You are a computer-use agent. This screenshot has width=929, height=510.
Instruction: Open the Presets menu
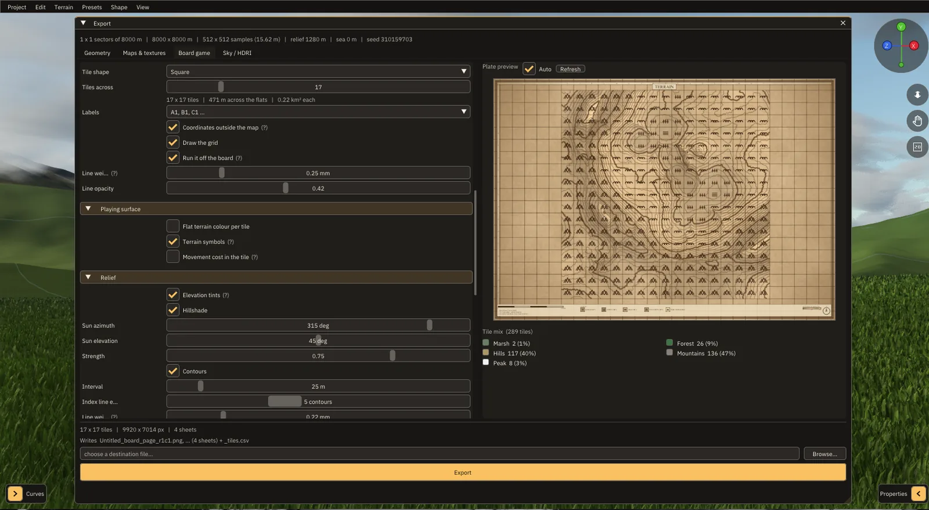click(92, 7)
